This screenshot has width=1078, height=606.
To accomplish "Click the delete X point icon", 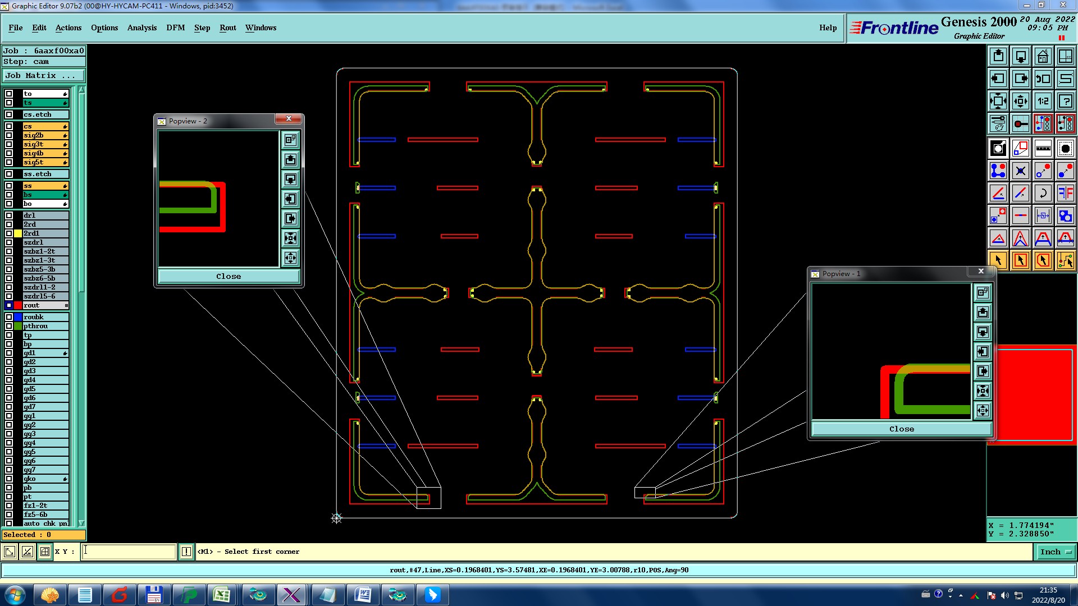I will [1021, 171].
